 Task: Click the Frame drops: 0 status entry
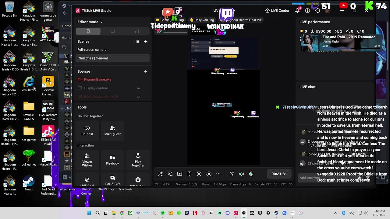[x=240, y=184]
